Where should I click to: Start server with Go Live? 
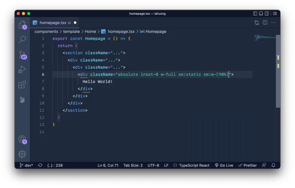tap(224, 165)
